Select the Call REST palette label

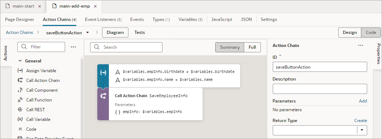35,110
